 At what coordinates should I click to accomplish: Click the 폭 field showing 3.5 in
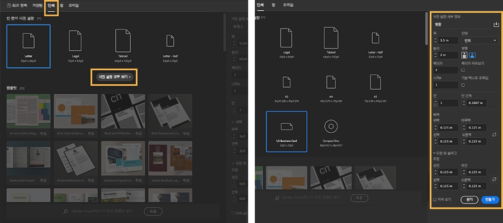point(448,40)
